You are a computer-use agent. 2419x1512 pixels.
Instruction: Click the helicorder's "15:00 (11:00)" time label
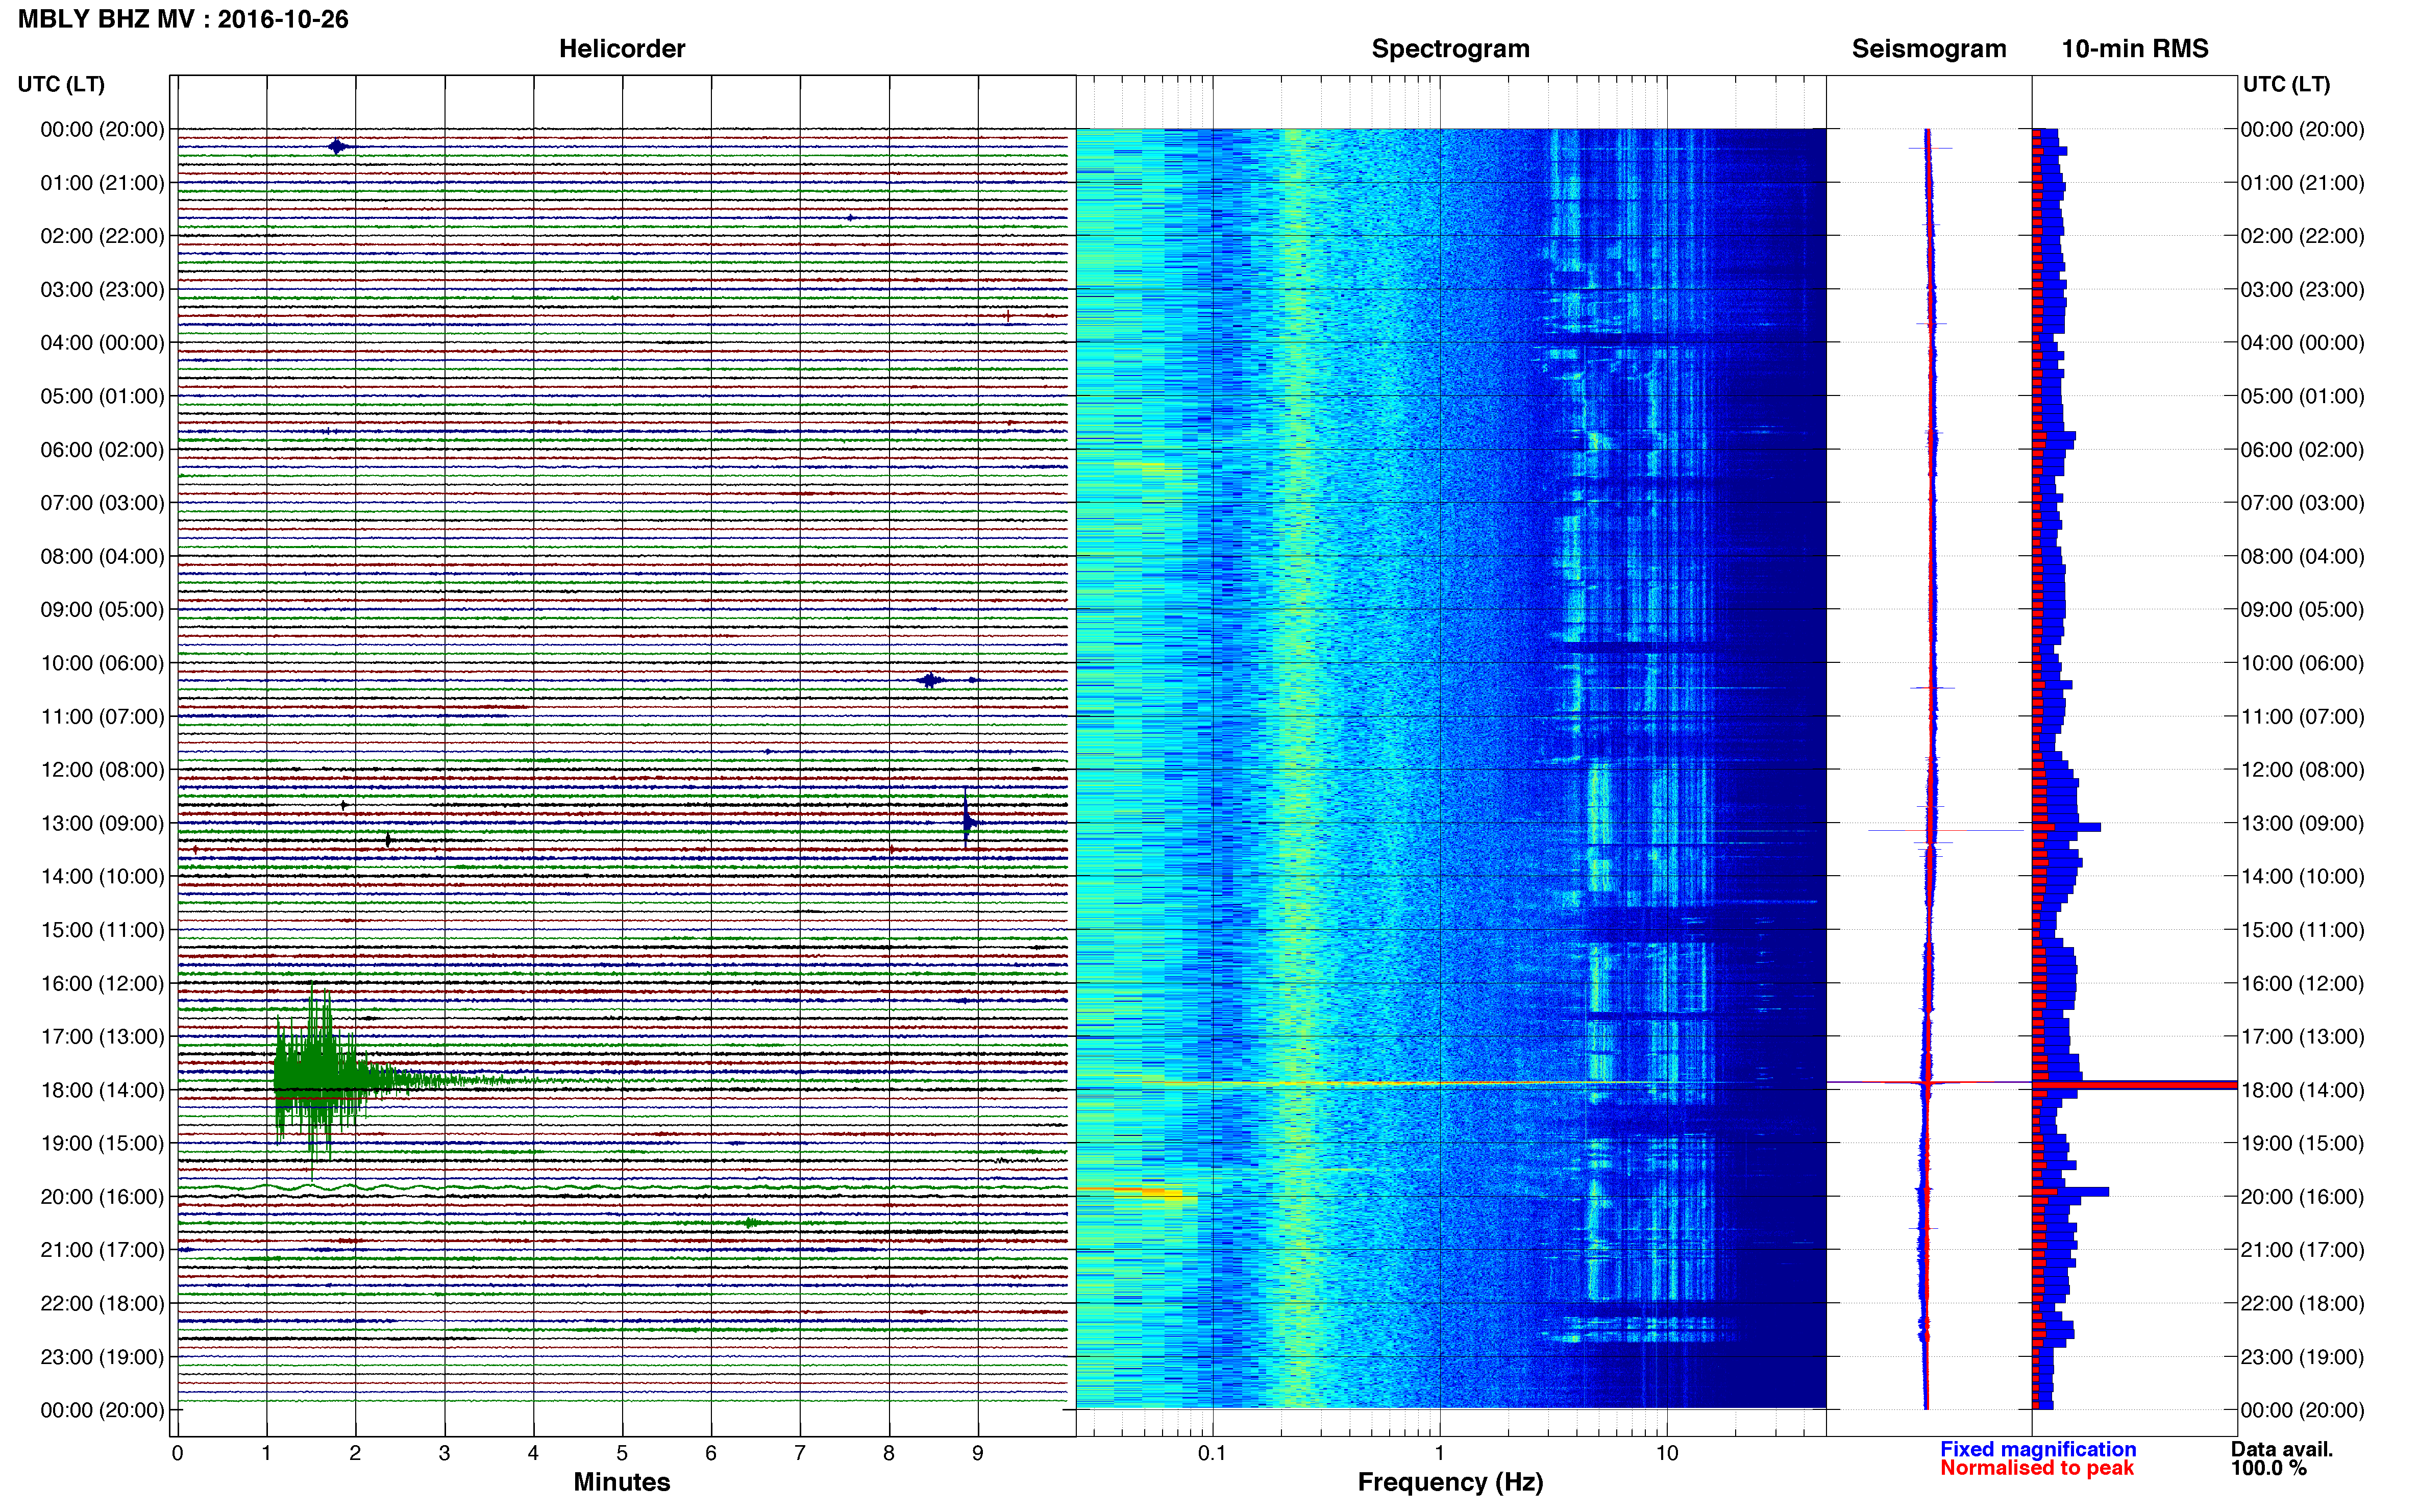coord(102,930)
